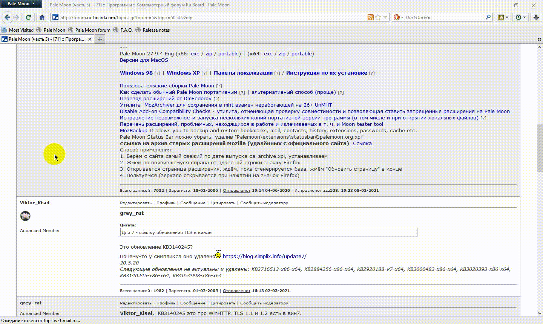Viewport: 543px width, 324px height.
Task: Open the blog.simplix.info/update7 link
Action: 264,257
